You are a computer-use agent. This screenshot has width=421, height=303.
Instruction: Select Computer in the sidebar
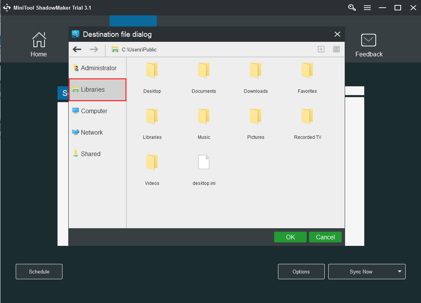tap(94, 111)
